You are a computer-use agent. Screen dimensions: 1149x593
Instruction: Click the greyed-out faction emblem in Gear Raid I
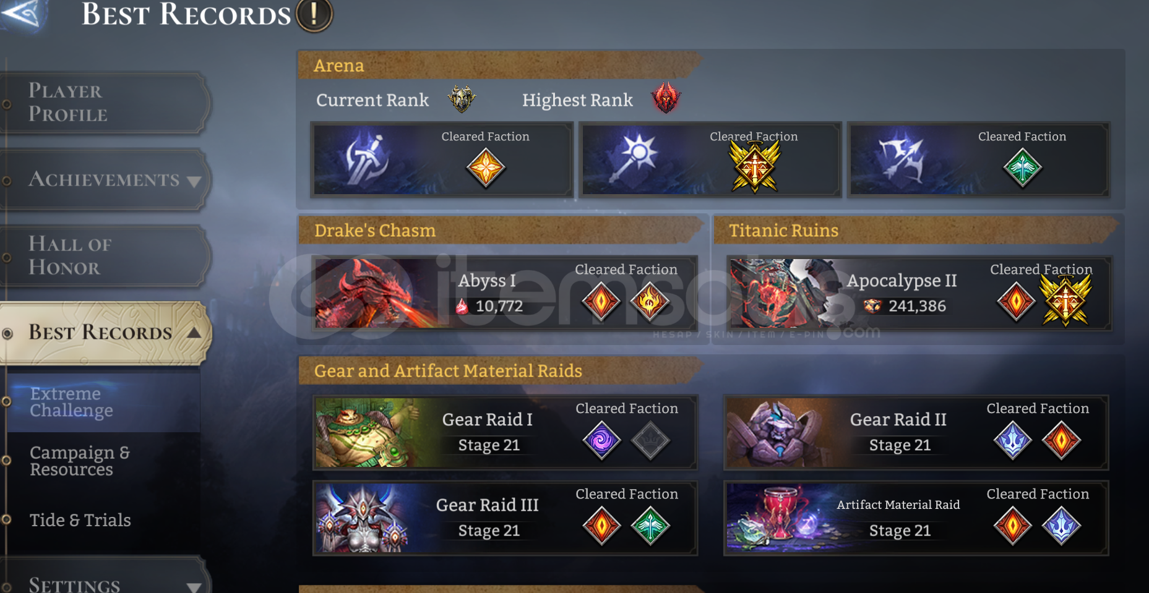[650, 440]
